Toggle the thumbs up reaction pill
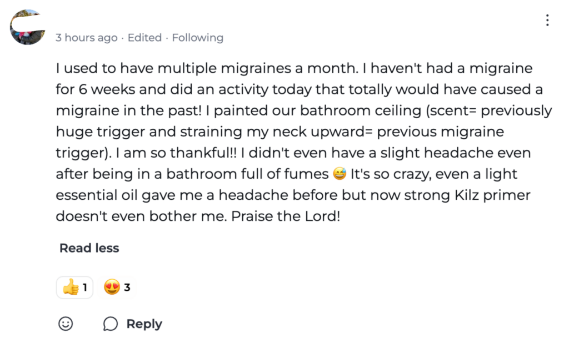The width and height of the screenshot is (569, 338). tap(74, 287)
